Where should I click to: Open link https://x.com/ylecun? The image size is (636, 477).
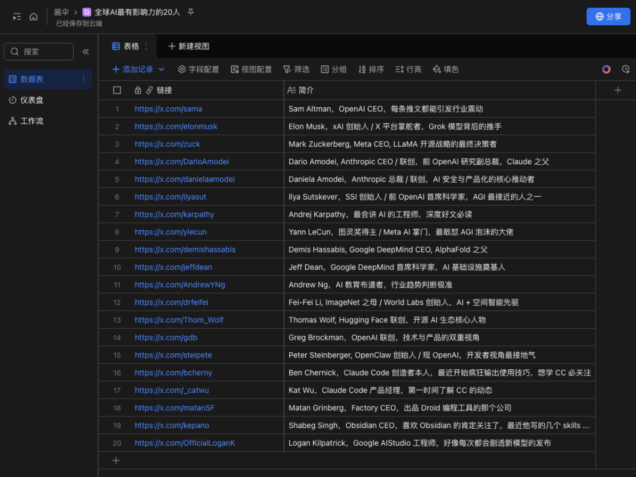pyautogui.click(x=170, y=232)
